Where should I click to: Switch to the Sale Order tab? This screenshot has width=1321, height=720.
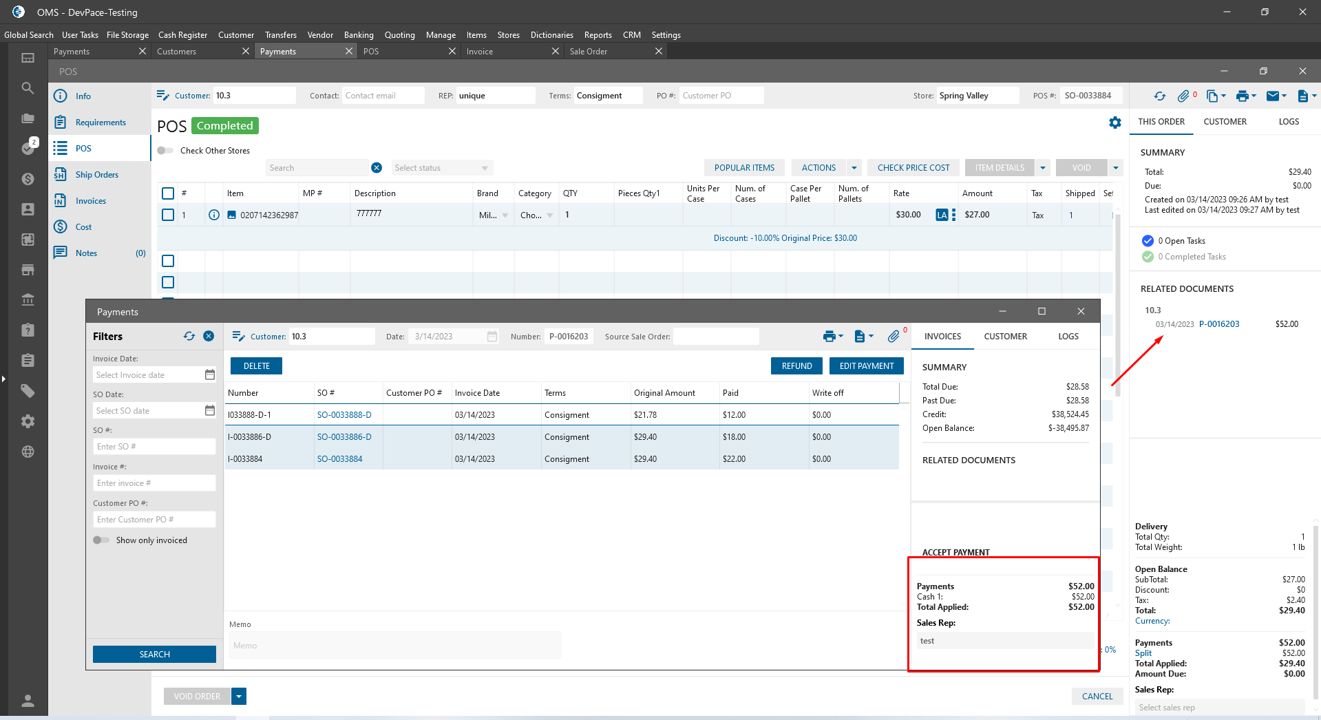[589, 52]
